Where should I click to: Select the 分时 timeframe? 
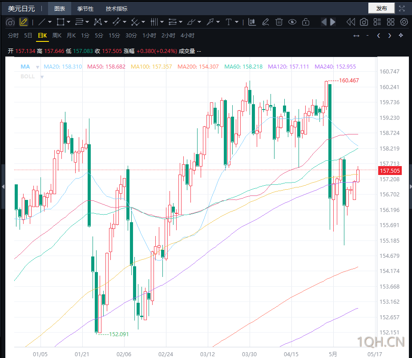coord(13,36)
